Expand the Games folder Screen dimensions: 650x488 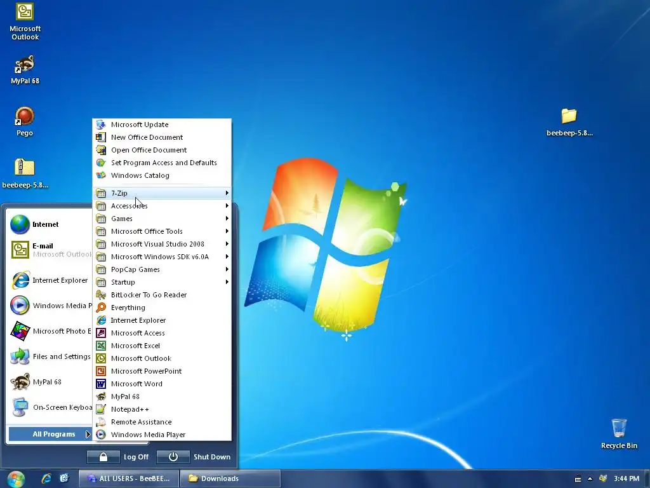click(162, 219)
